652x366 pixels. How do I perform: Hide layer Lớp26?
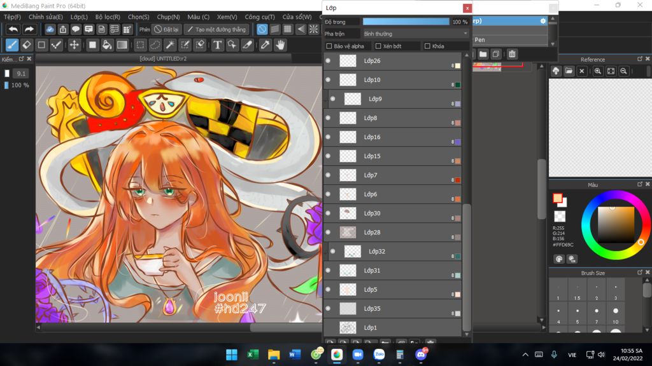328,60
